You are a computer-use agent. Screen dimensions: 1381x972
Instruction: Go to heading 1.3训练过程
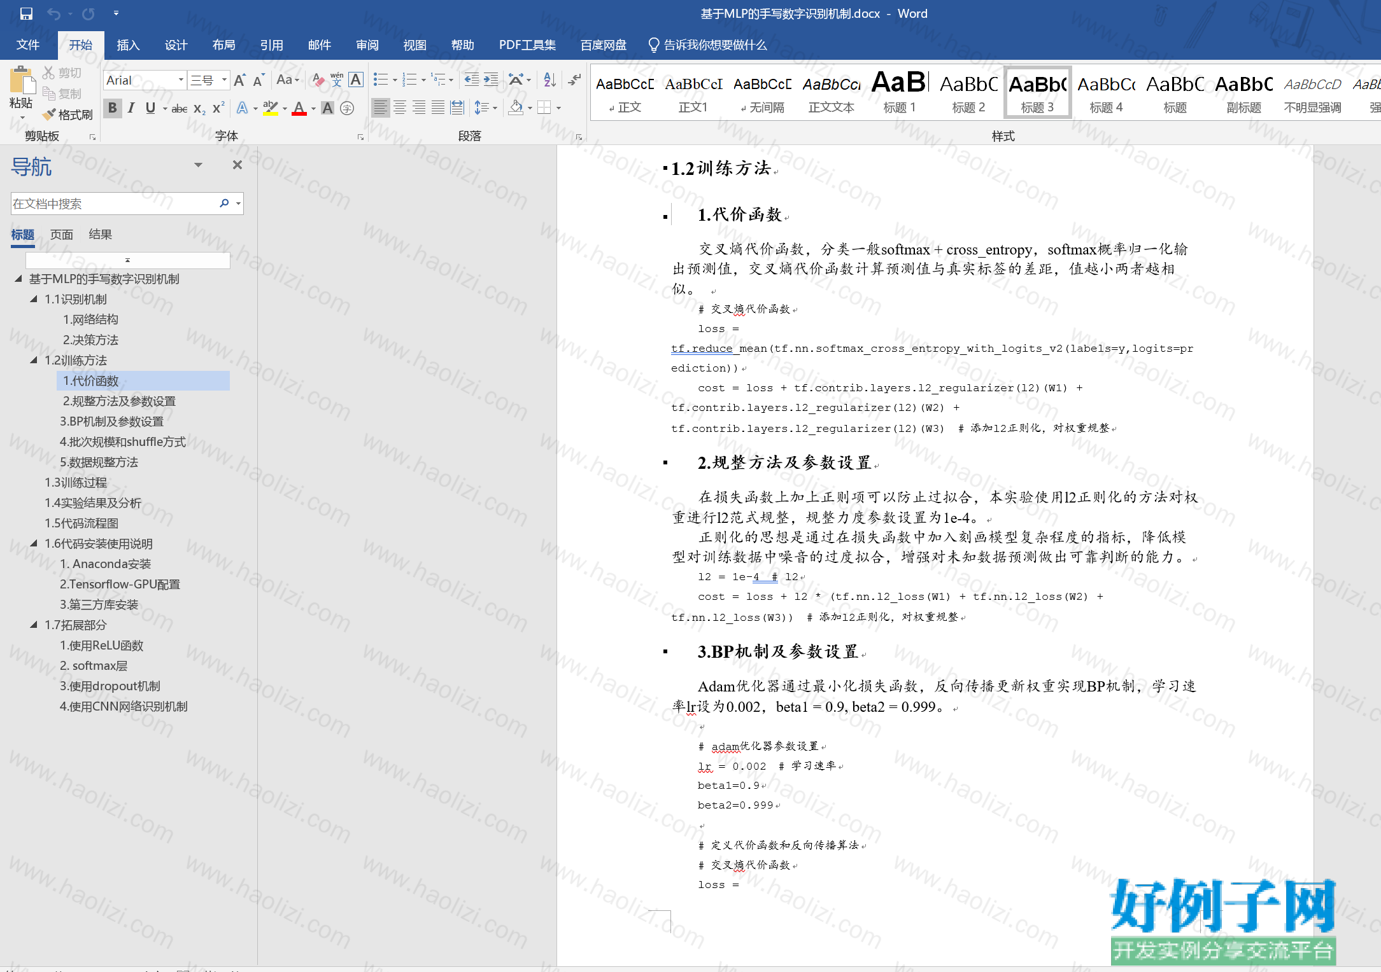coord(76,483)
